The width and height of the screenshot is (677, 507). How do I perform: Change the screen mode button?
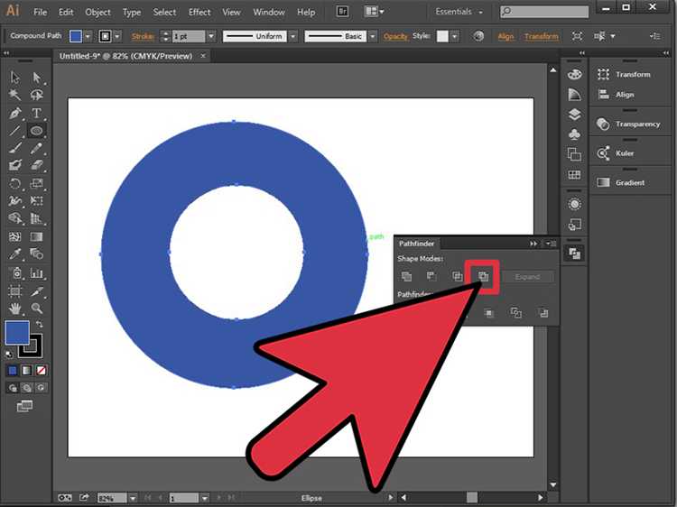pos(24,406)
